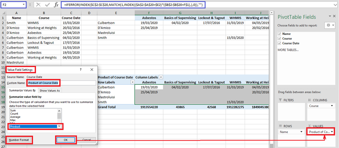Click the Select All corner of the sheet
This screenshot has width=339, height=148.
pos(3,13)
